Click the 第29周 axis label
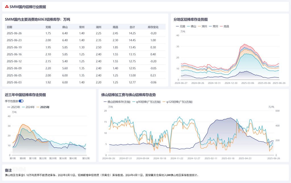 tap(53, 159)
